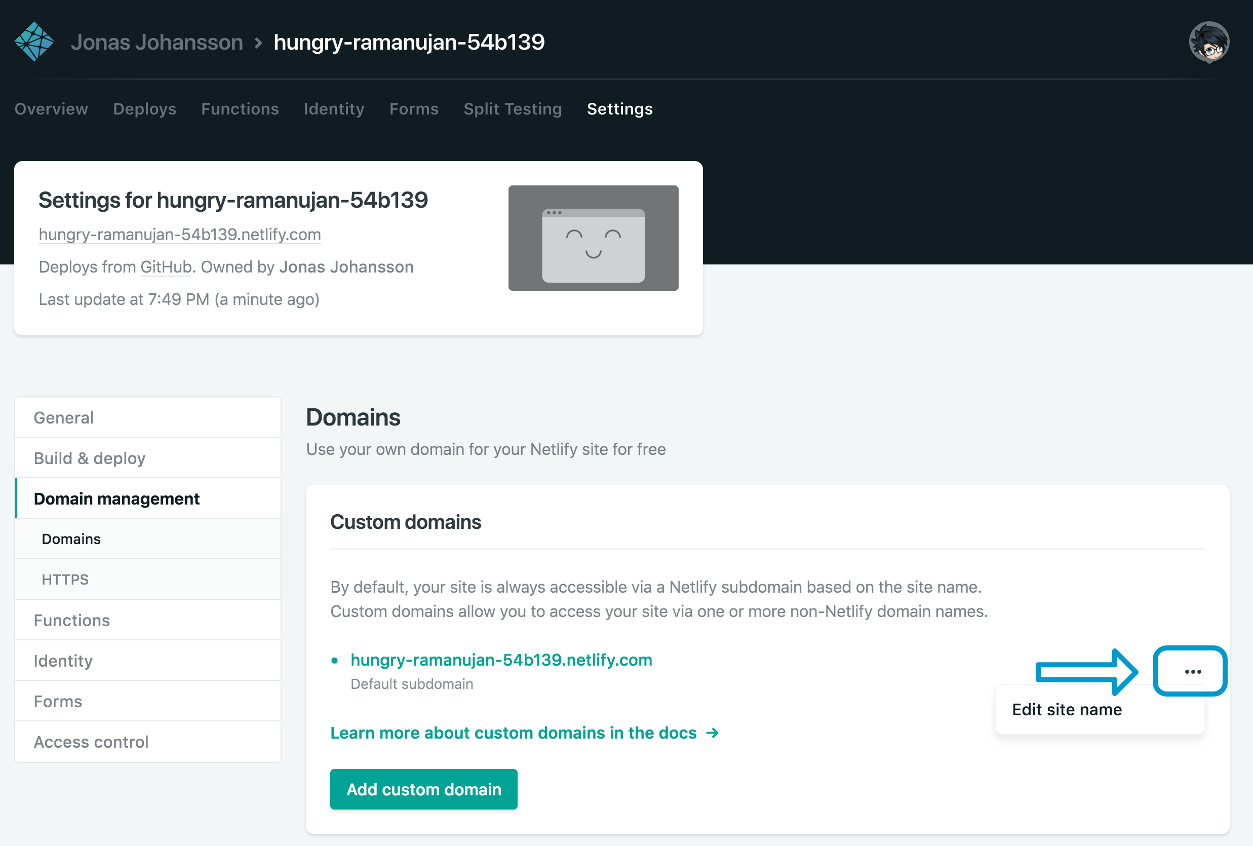Open the Identity top navigation tab
Viewport: 1253px width, 846px height.
[334, 109]
